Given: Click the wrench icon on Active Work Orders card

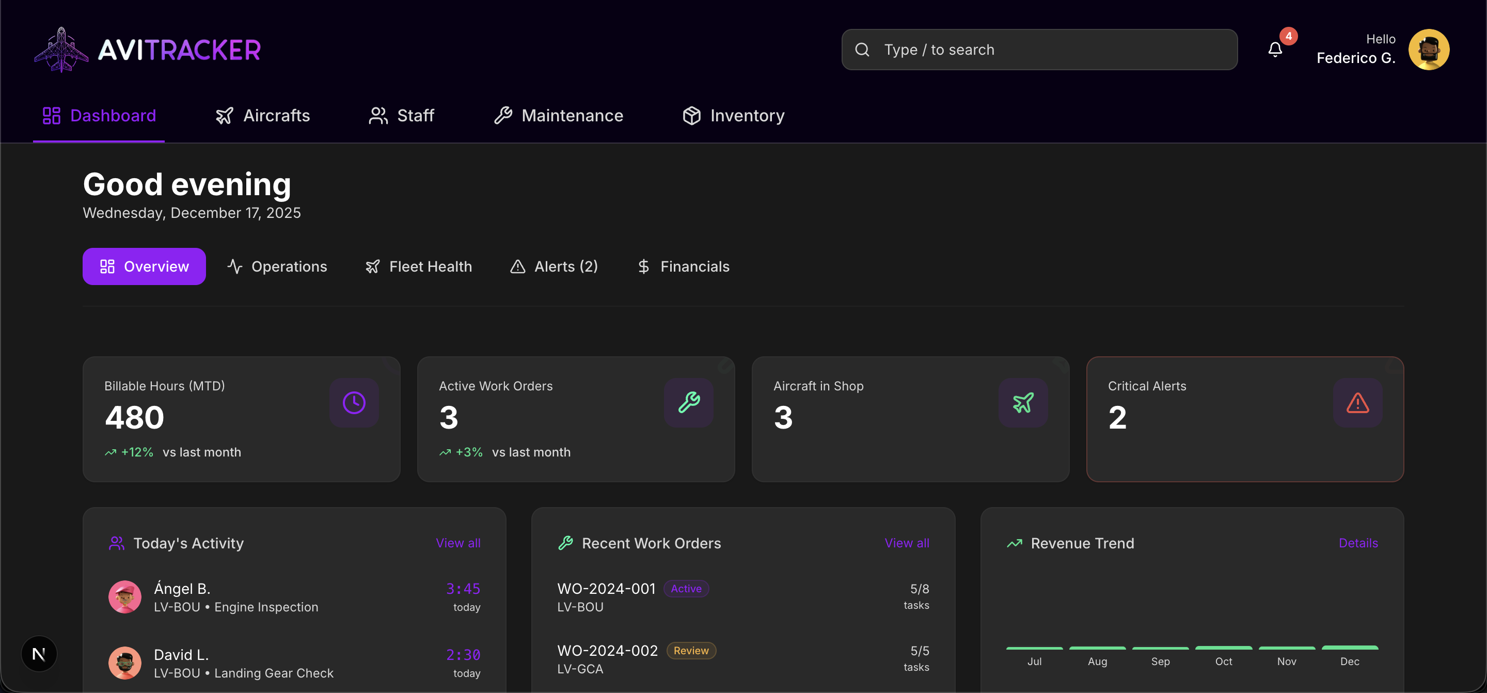Looking at the screenshot, I should (688, 402).
